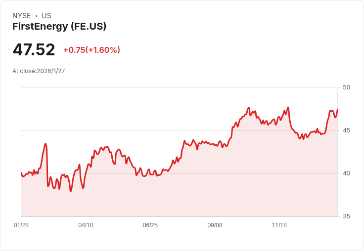Select the 01/28 date on the x-axis
The image size is (364, 251).
tap(21, 225)
